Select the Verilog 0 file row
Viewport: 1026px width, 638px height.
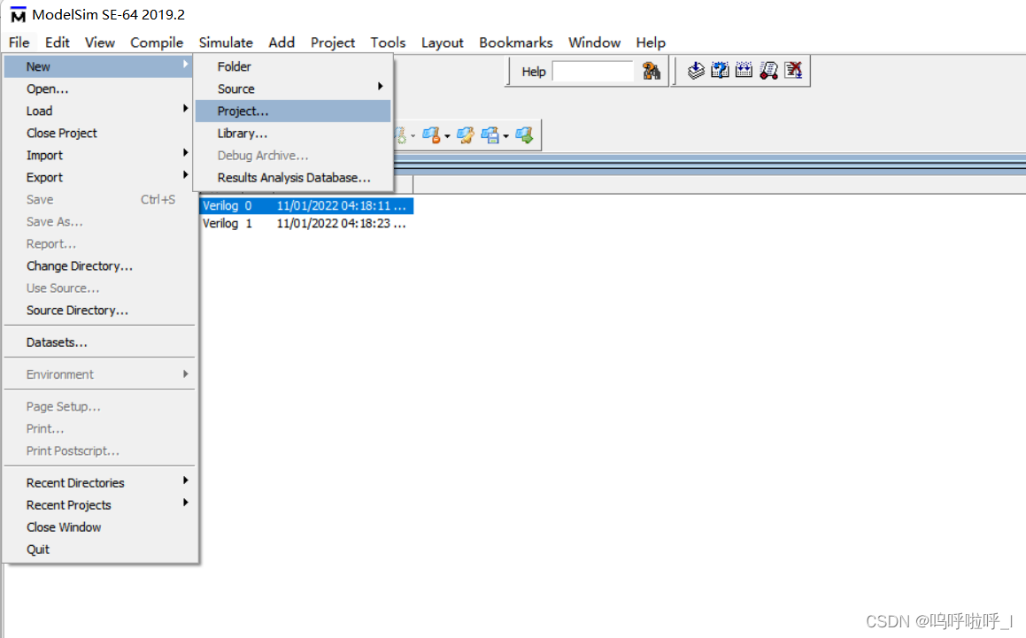tap(306, 205)
